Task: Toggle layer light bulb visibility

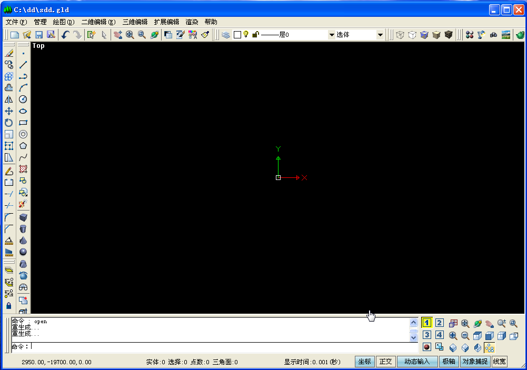Action: (x=246, y=34)
